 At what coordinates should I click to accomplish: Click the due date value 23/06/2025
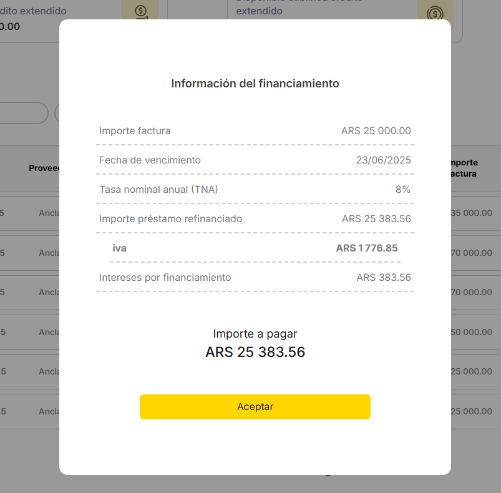click(x=383, y=160)
